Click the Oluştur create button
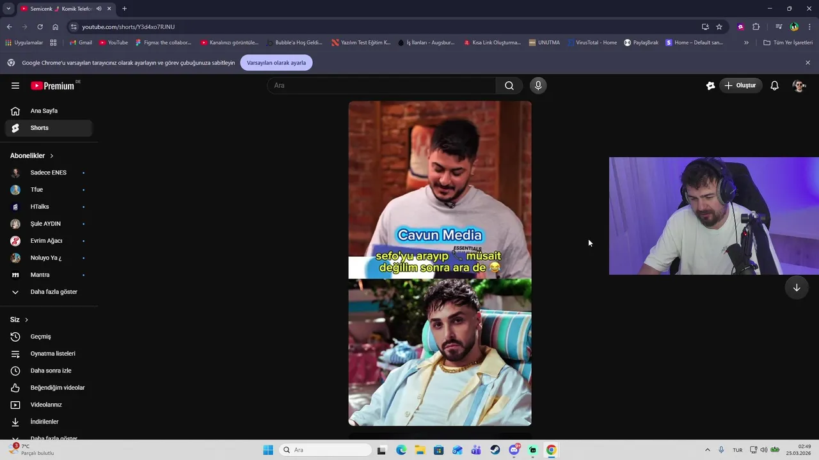Image resolution: width=819 pixels, height=460 pixels. coord(740,86)
